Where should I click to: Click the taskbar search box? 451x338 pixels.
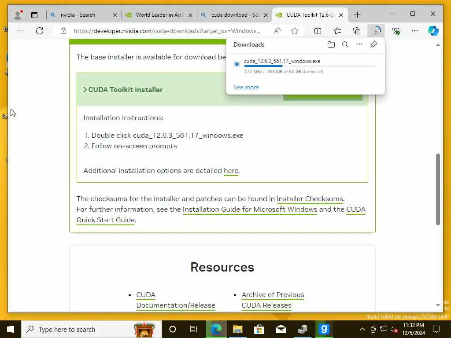click(x=92, y=329)
